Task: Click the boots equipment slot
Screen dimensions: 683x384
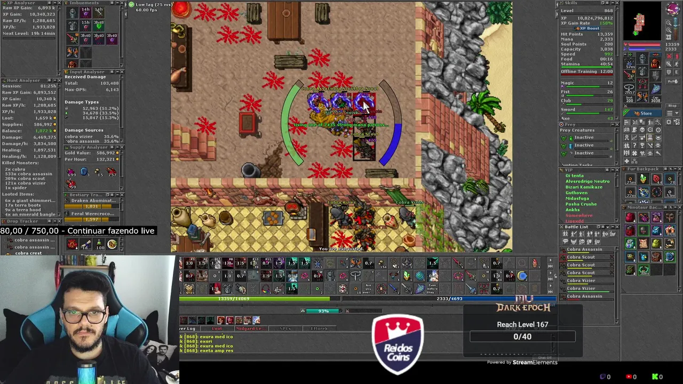Action: (x=642, y=97)
